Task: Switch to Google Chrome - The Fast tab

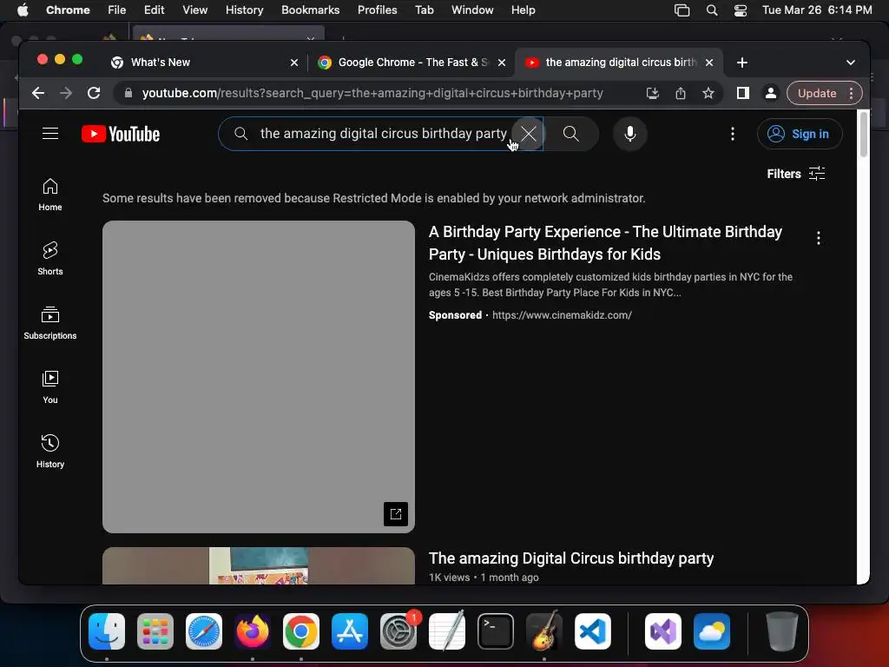Action: pyautogui.click(x=404, y=63)
